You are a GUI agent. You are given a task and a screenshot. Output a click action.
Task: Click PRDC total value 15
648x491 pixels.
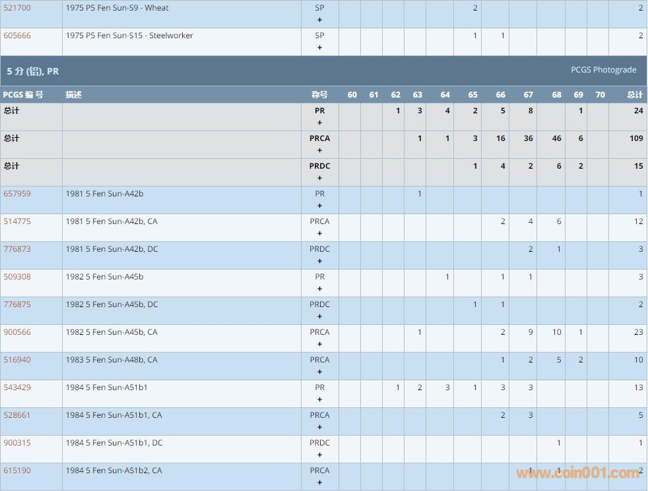coord(639,166)
